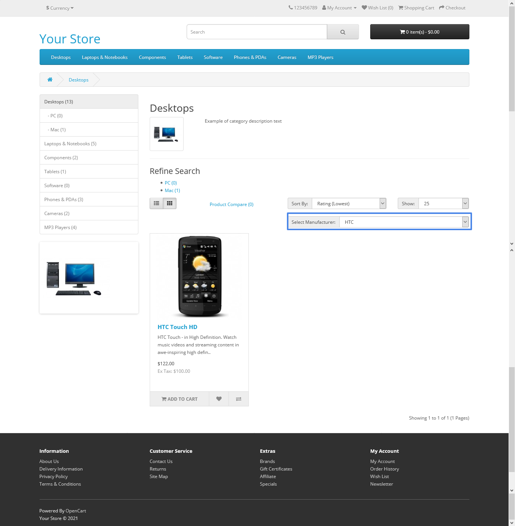This screenshot has height=526, width=515.
Task: Select MP3 Players (4) in sidebar
Action: 89,228
